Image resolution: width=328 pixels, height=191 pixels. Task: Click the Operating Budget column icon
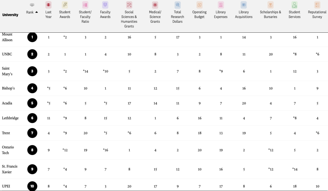(x=200, y=5)
